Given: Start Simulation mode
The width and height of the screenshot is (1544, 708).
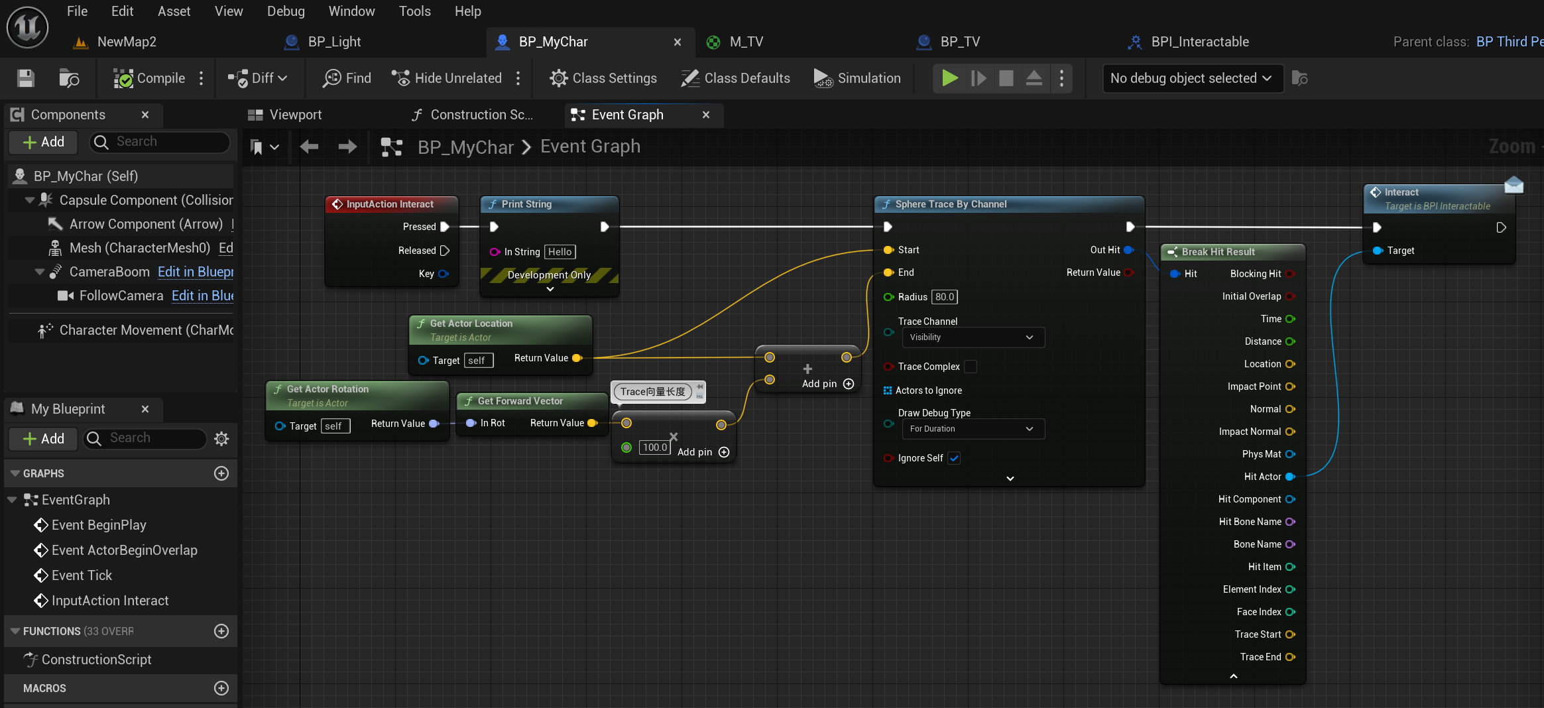Looking at the screenshot, I should [x=857, y=78].
